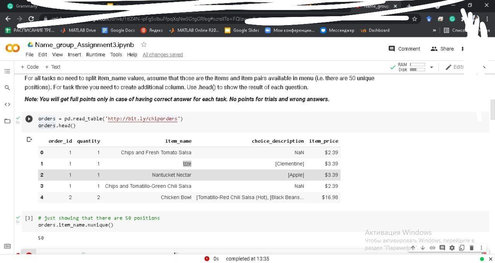Open the Яндекс bookmark

click(152, 30)
